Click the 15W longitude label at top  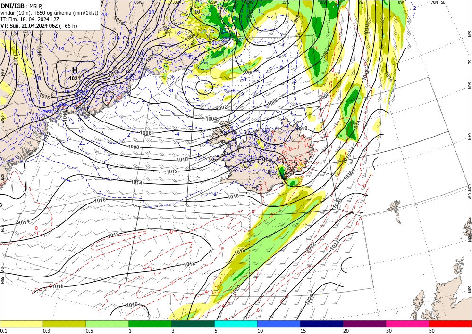(x=286, y=2)
